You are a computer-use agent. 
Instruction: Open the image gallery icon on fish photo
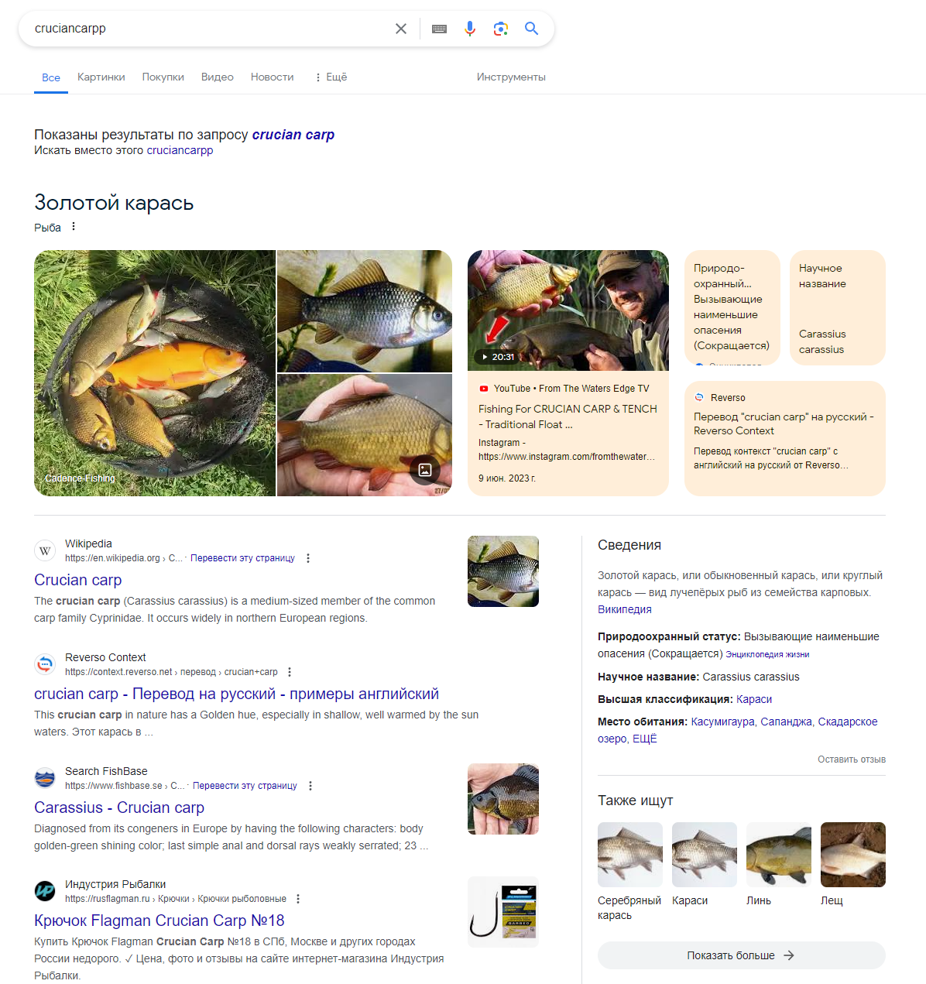click(425, 469)
